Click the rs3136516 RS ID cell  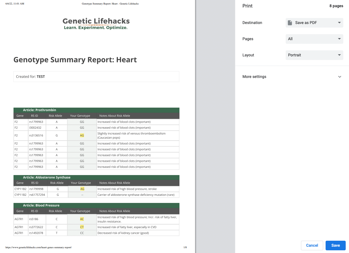(37, 135)
